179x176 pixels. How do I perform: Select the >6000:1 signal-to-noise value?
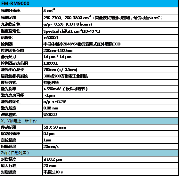click(x=110, y=38)
